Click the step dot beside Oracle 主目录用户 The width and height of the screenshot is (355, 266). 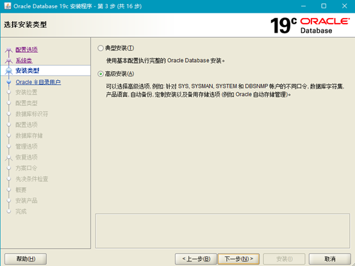(8, 82)
